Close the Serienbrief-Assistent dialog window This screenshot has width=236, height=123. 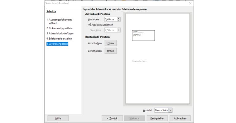[190, 3]
